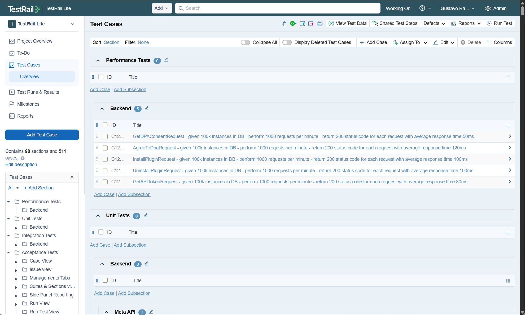525x315 pixels.
Task: Toggle the Collapse All switch
Action: pos(245,42)
